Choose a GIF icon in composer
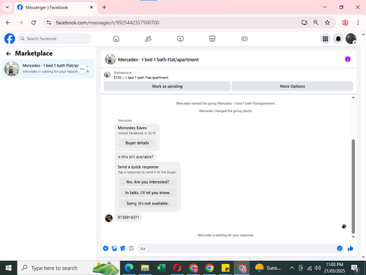The height and width of the screenshot is (275, 366). (131, 249)
